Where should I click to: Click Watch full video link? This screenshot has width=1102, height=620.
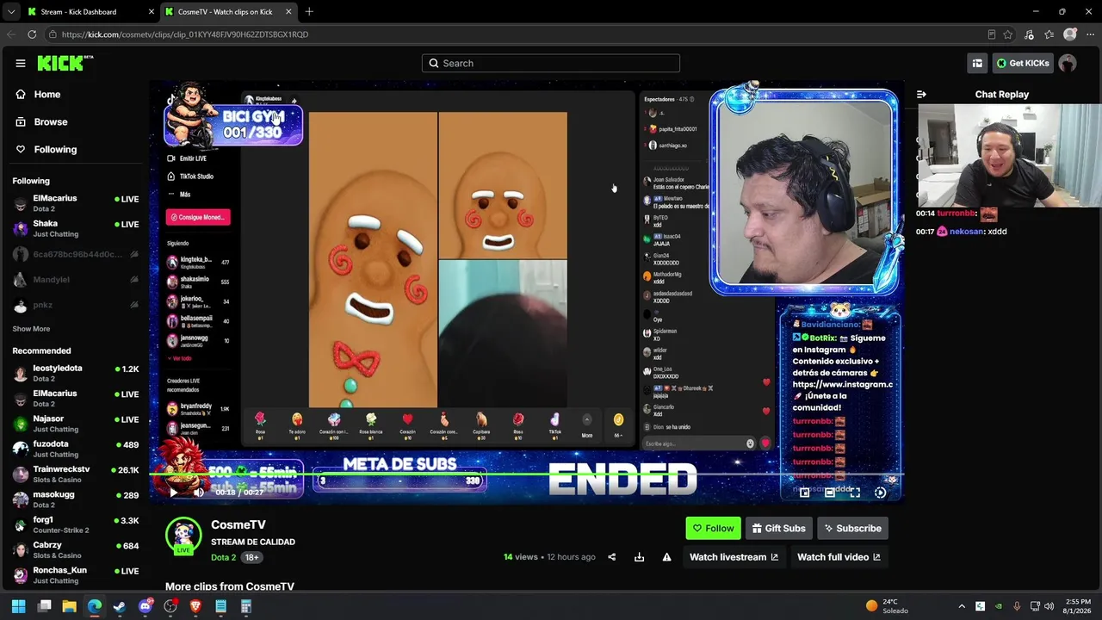pyautogui.click(x=839, y=557)
